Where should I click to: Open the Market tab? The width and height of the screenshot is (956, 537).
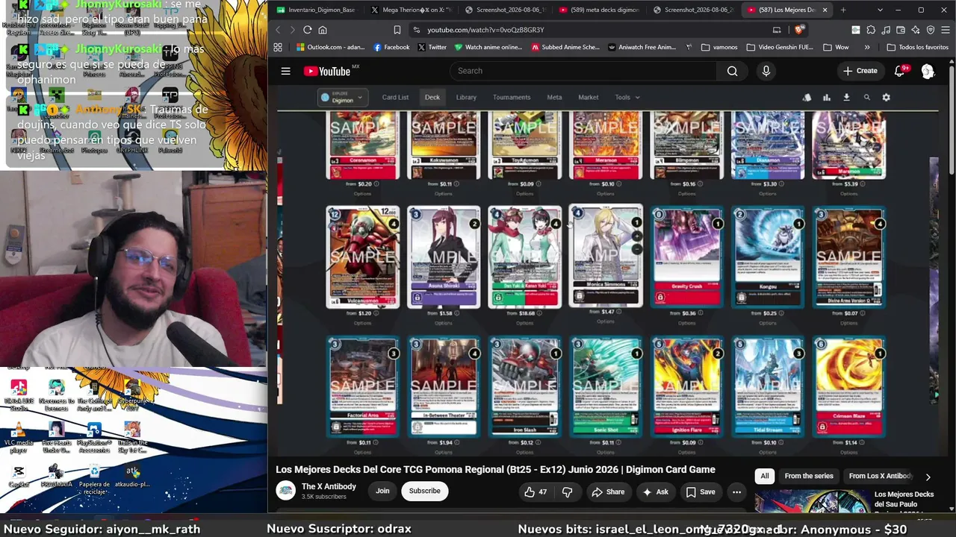tap(589, 98)
